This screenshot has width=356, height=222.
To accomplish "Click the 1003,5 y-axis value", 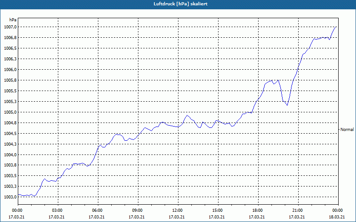I will click(10, 176).
